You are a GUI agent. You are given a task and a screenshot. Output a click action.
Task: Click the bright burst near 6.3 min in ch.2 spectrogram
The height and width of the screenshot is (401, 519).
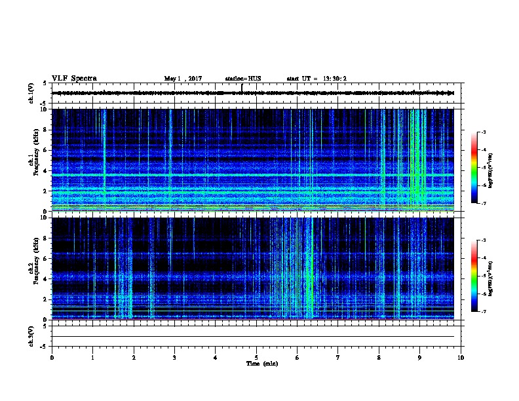tap(309, 269)
